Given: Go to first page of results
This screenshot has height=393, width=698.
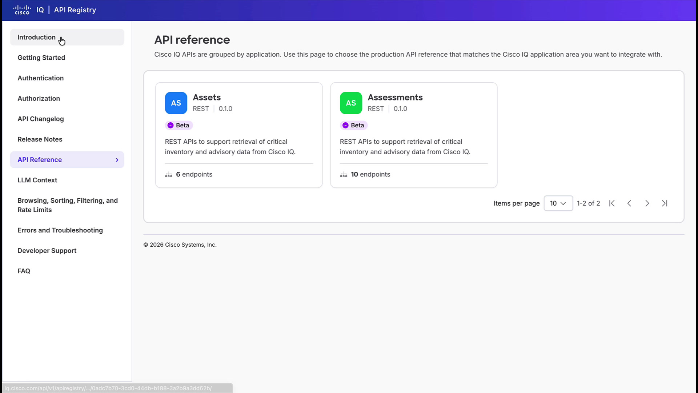Looking at the screenshot, I should point(612,203).
